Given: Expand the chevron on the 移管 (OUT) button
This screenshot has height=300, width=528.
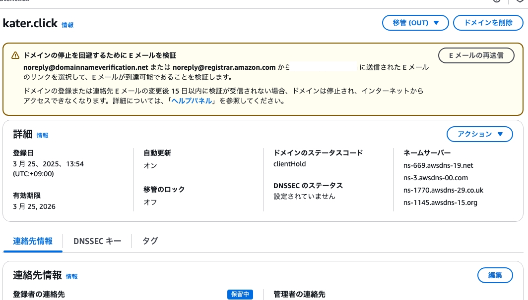Looking at the screenshot, I should pos(436,23).
